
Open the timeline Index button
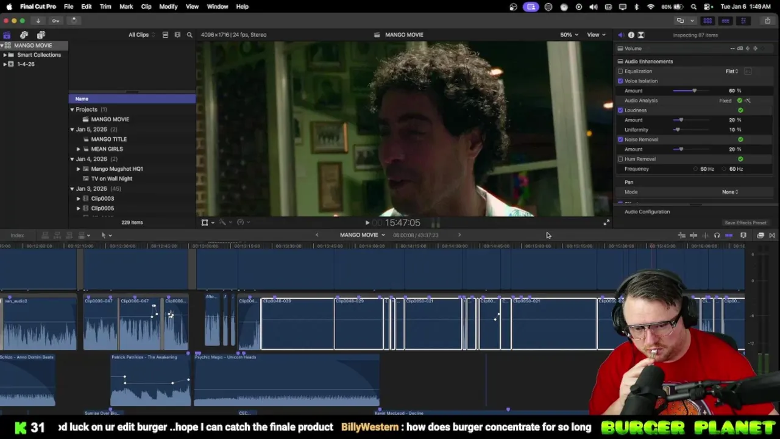tap(17, 235)
